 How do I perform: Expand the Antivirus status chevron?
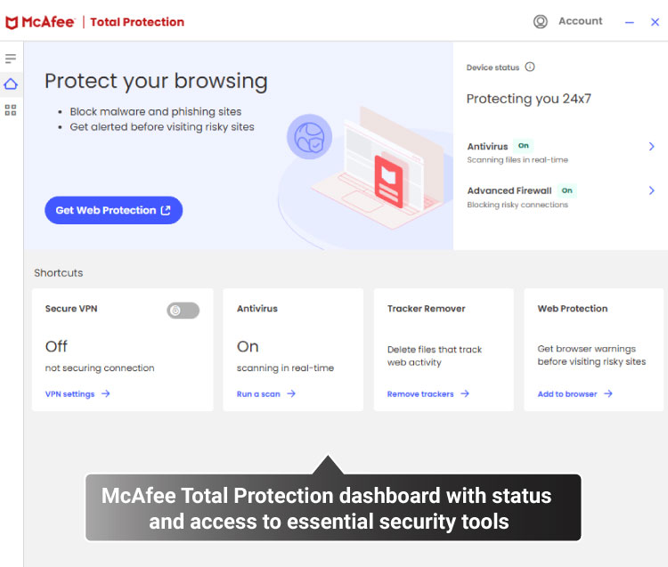click(x=652, y=146)
